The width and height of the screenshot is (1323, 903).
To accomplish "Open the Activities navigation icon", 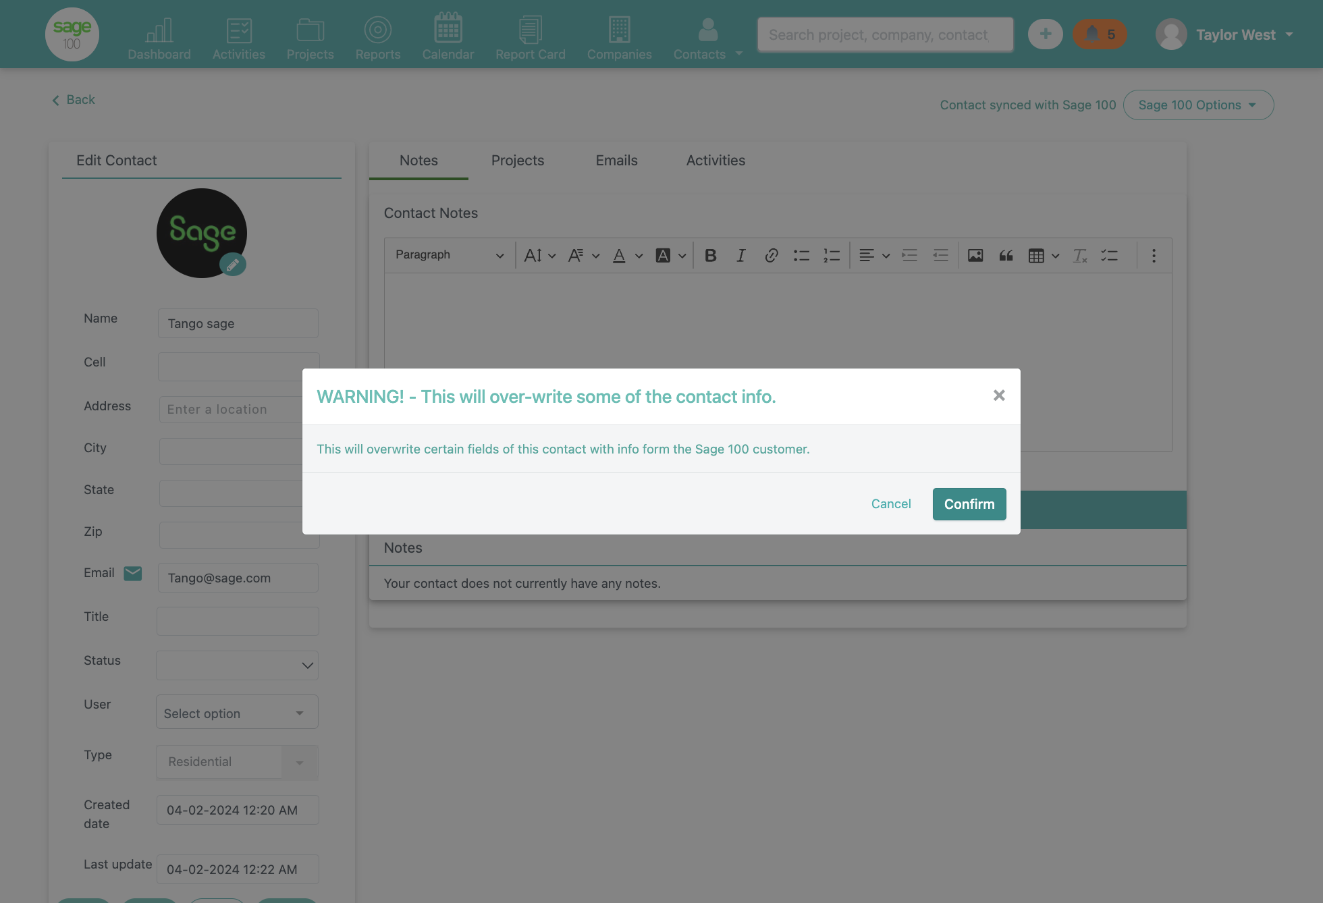I will tap(239, 38).
